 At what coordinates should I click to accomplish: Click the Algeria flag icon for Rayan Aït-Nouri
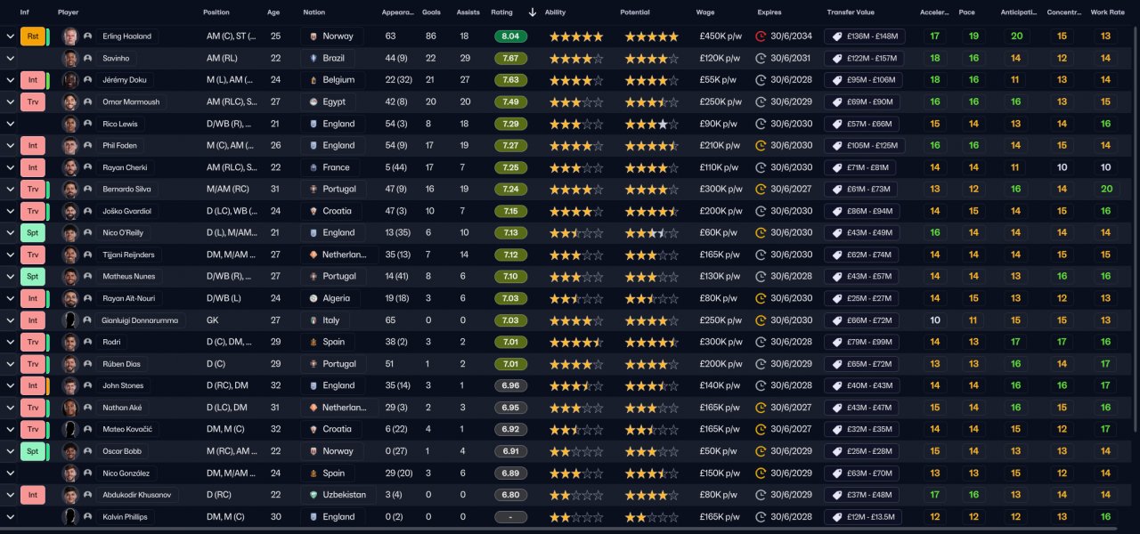pos(313,298)
